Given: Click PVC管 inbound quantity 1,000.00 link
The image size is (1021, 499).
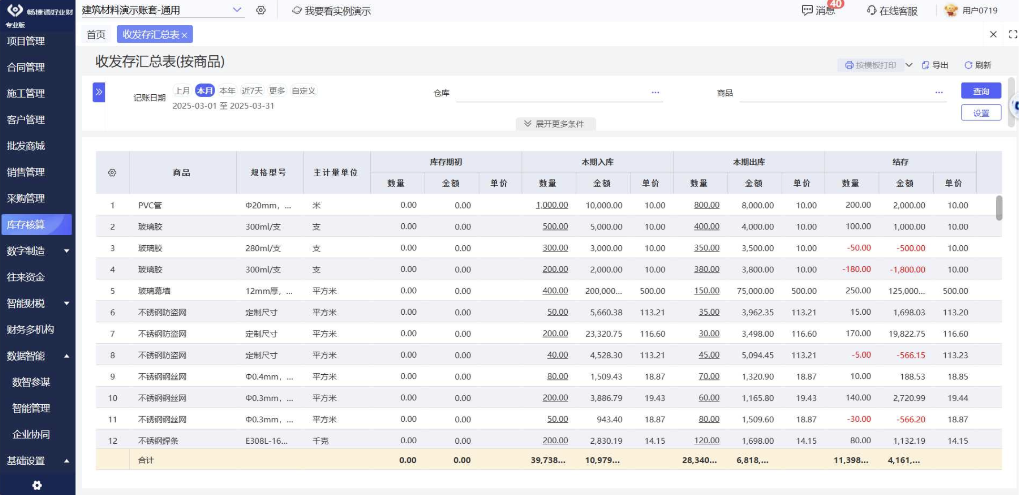Looking at the screenshot, I should tap(551, 205).
